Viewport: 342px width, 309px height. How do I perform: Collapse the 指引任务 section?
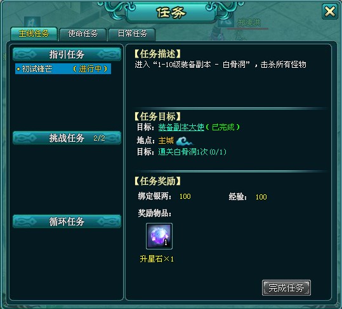point(67,54)
